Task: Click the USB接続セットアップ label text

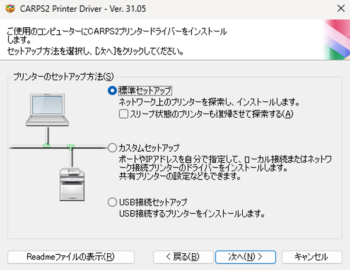Action: pyautogui.click(x=153, y=202)
